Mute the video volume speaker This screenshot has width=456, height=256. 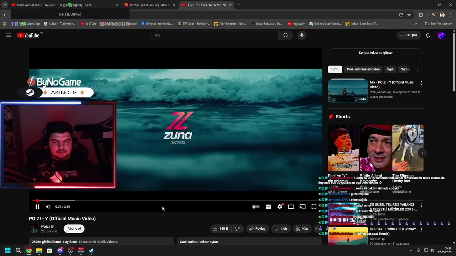point(48,207)
